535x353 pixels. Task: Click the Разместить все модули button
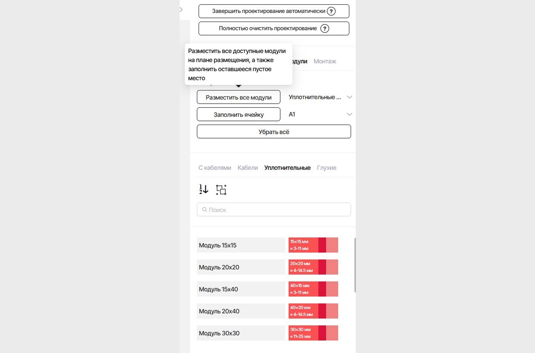239,97
